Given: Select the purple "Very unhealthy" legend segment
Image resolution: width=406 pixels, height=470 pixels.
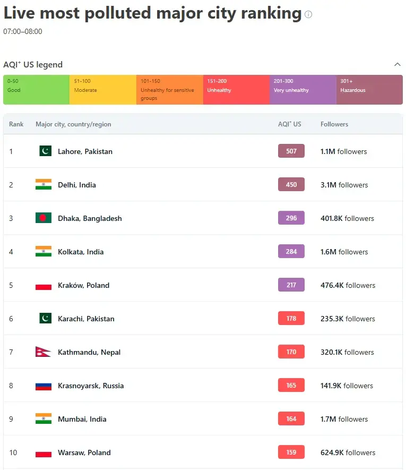Looking at the screenshot, I should [x=303, y=89].
